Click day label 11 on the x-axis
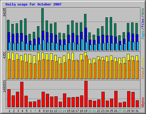Viewport: 146px width, 114px height. pos(51,111)
